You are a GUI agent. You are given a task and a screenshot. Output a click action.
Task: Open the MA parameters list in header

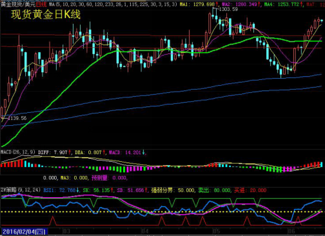point(113,4)
